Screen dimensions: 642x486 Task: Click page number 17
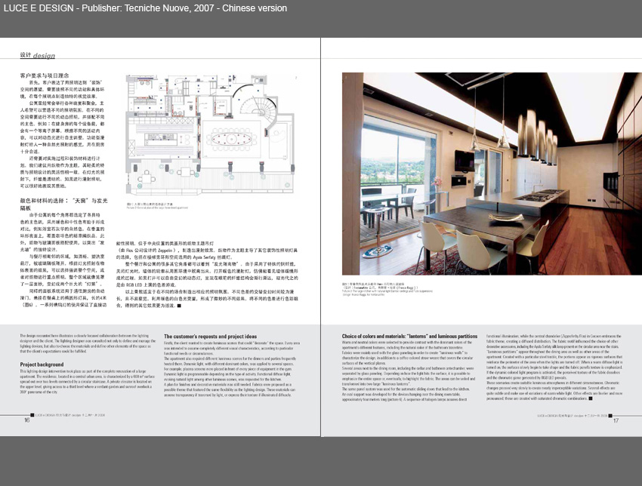616,420
